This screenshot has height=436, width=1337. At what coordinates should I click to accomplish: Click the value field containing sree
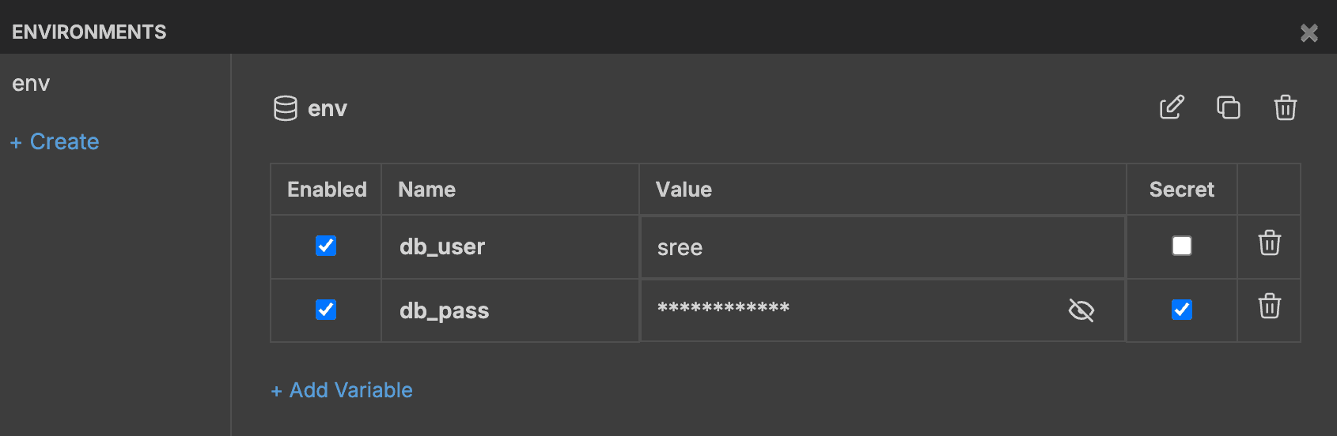pos(870,248)
